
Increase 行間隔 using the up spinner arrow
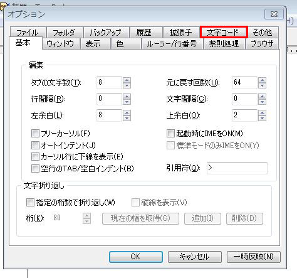tap(127, 97)
